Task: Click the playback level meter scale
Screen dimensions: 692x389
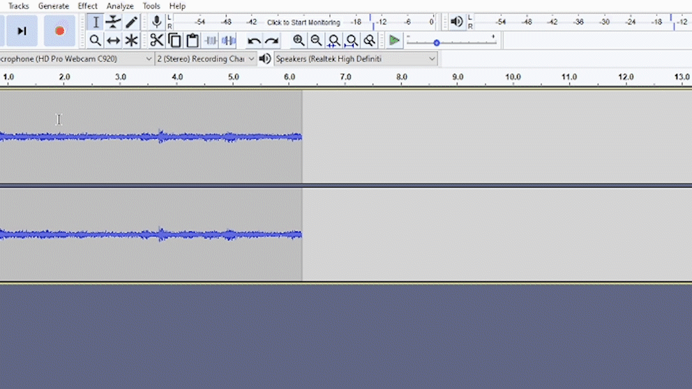Action: point(582,22)
